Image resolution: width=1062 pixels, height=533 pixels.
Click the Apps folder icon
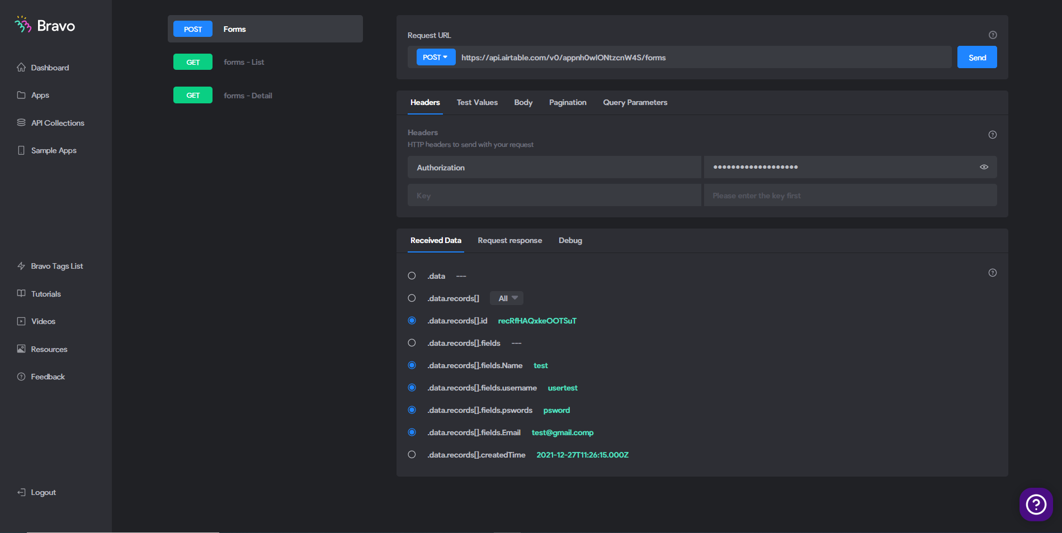(x=21, y=95)
